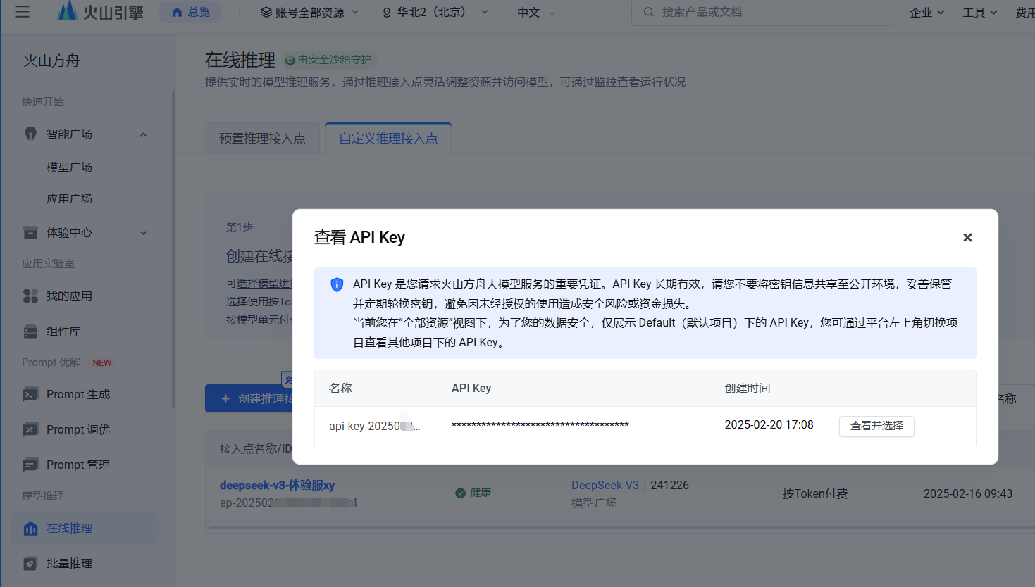
Task: Open the 中文 language dropdown
Action: click(536, 13)
